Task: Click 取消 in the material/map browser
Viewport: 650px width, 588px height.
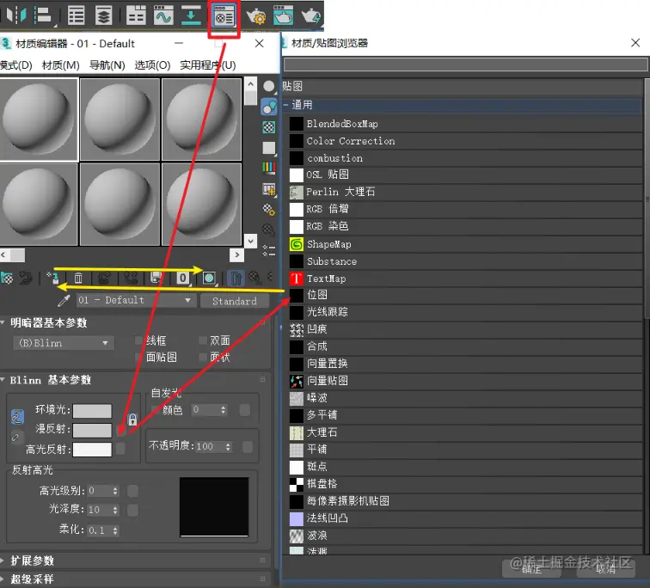Action: (x=605, y=568)
